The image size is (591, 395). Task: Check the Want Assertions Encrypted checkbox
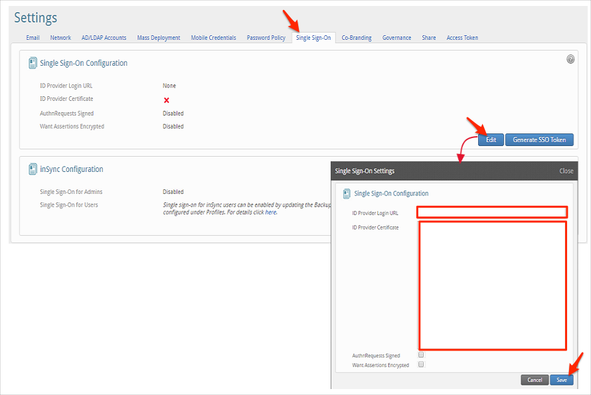[421, 364]
